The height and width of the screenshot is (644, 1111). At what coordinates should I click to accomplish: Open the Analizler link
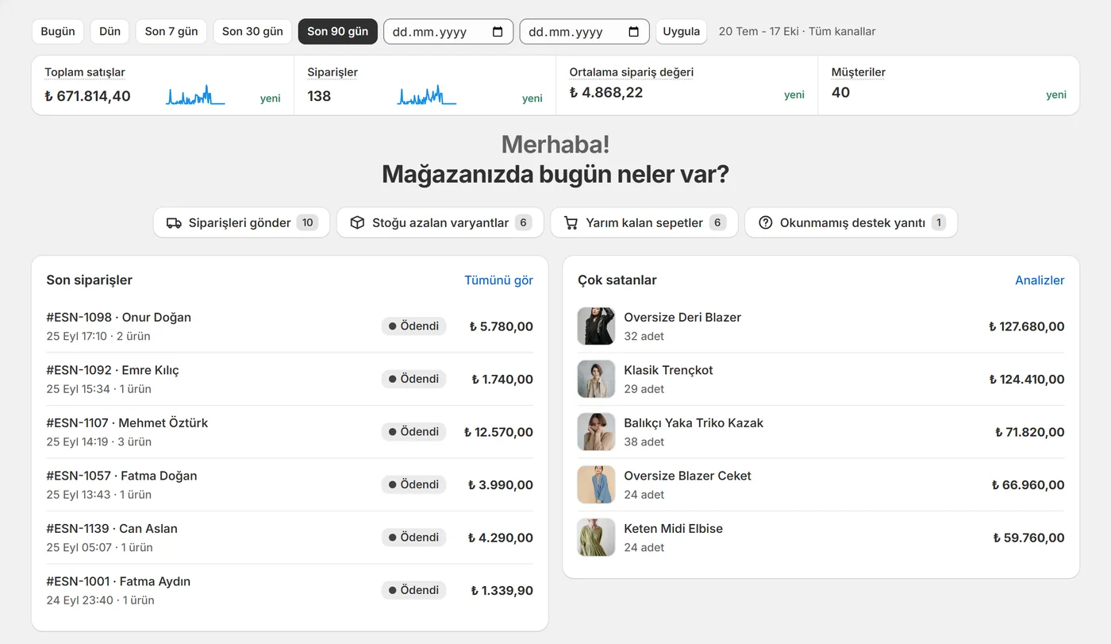pos(1040,280)
